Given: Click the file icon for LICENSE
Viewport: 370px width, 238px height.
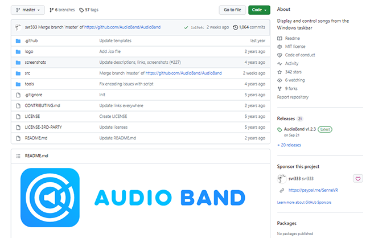Looking at the screenshot, I should [18, 117].
